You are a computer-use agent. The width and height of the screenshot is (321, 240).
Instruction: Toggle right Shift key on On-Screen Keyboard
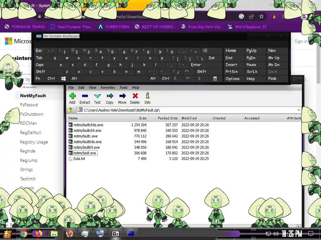(x=209, y=72)
